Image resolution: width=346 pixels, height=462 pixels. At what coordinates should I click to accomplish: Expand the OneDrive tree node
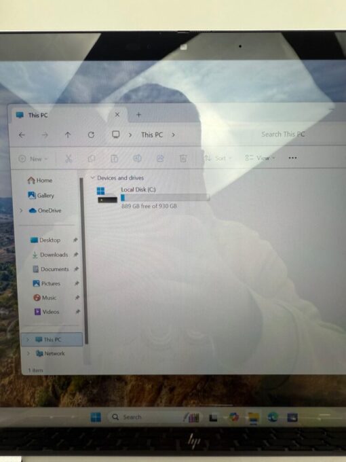[x=21, y=211]
